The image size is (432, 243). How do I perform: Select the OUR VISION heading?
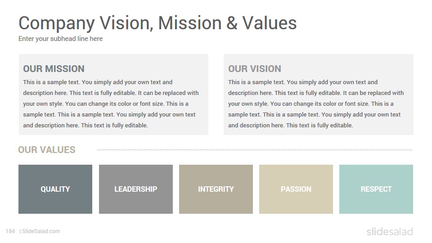point(255,68)
